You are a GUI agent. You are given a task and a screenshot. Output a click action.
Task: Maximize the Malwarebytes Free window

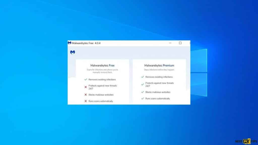coord(180,43)
